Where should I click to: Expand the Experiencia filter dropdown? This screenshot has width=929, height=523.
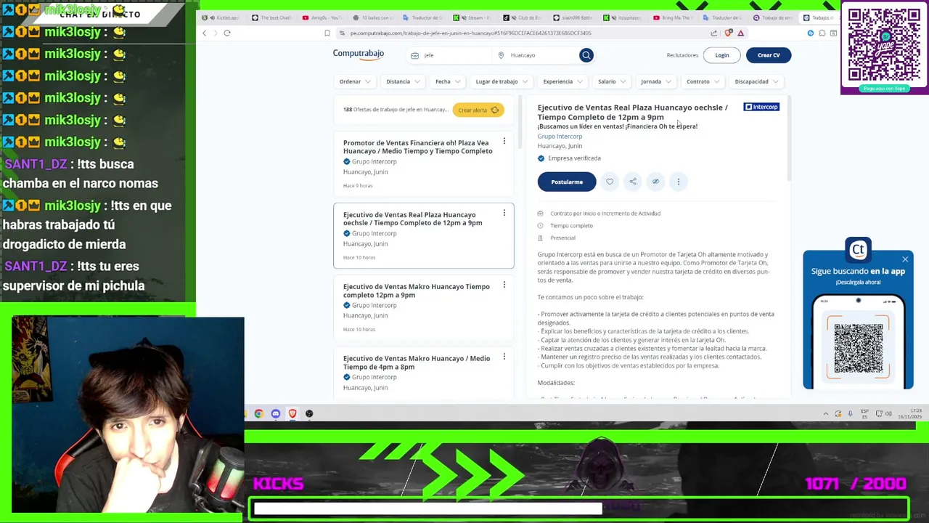tap(562, 81)
